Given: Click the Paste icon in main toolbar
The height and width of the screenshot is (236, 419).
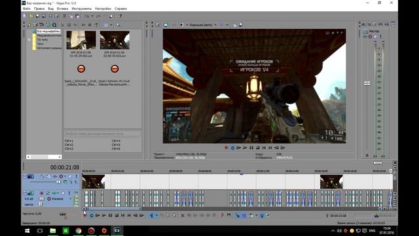Looking at the screenshot, I should click(77, 16).
